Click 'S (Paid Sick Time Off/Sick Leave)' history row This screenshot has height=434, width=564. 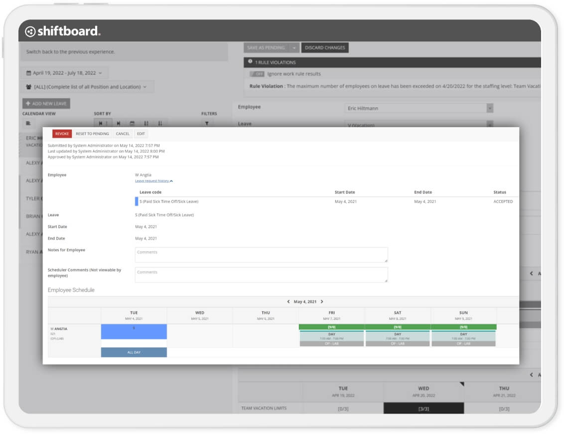point(327,202)
